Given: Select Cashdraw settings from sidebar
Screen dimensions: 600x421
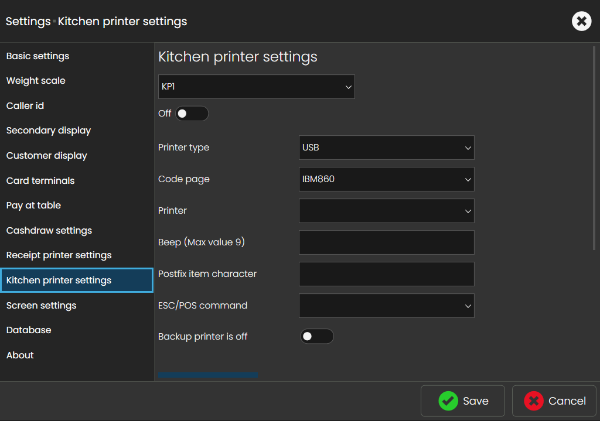Looking at the screenshot, I should coord(49,231).
